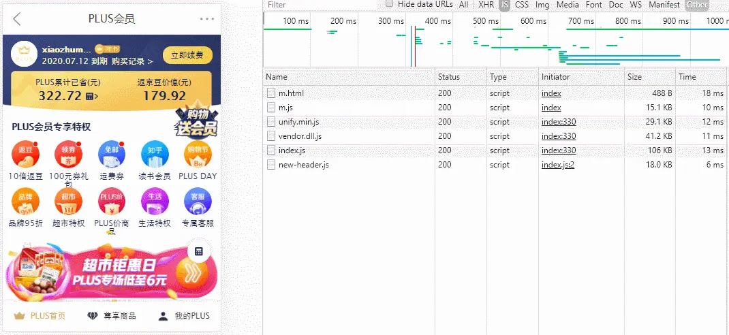Open initiator index:330 for vendor.dll.js
Screen dimensions: 729x335
559,137
